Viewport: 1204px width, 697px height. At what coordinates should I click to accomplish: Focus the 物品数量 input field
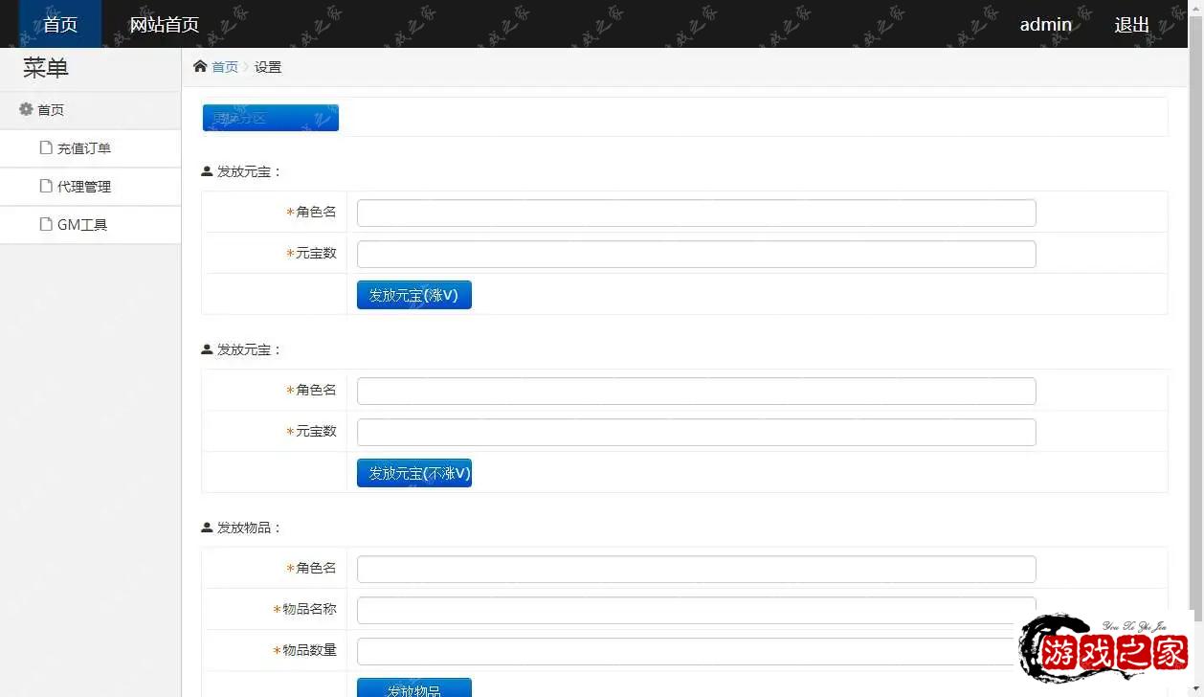(x=684, y=651)
